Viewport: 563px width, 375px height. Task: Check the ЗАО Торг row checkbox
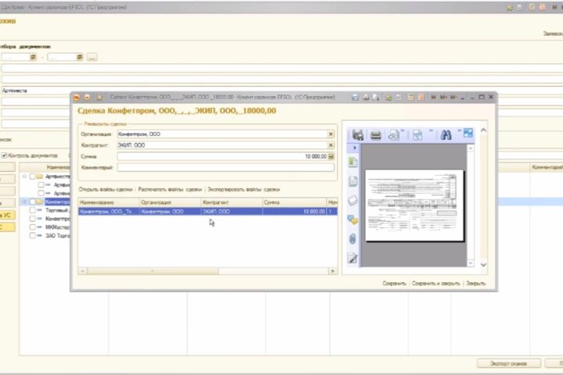pyautogui.click(x=33, y=235)
